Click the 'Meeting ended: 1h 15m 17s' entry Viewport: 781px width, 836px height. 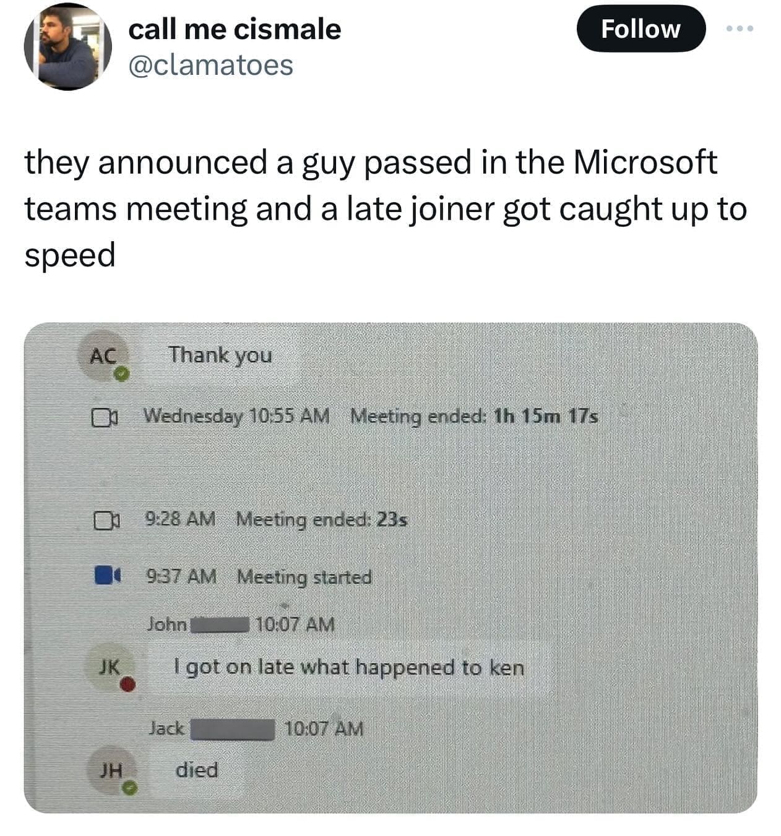click(x=474, y=417)
